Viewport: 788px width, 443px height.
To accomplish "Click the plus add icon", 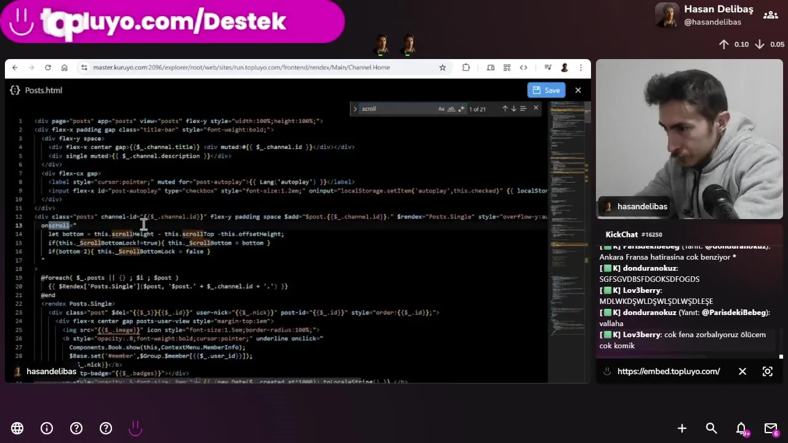I will (x=682, y=428).
